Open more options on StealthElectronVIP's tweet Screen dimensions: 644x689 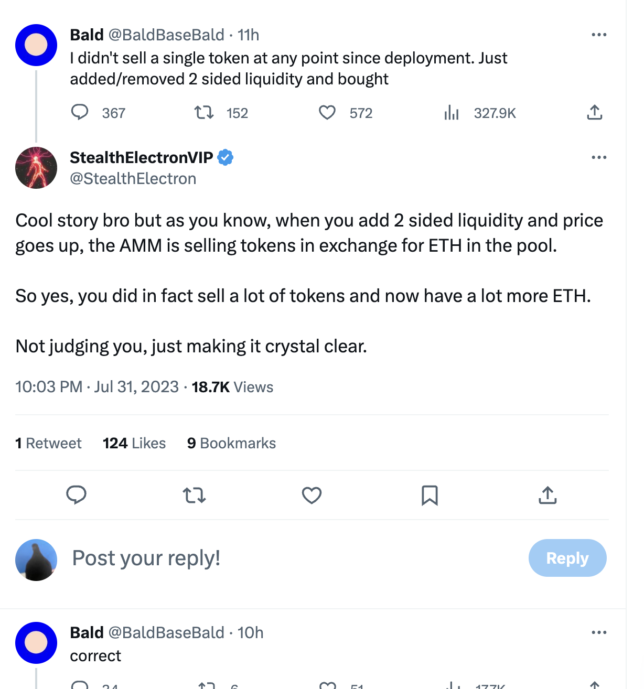pos(598,157)
